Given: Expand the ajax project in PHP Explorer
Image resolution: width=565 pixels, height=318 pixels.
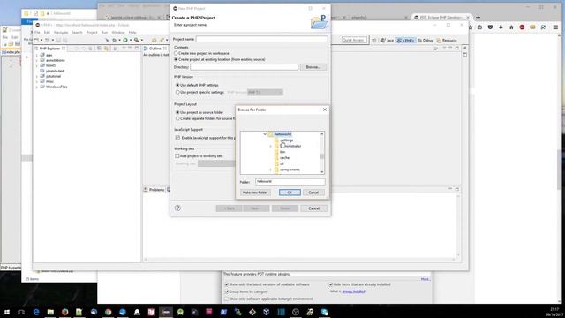Looking at the screenshot, I should (x=37, y=55).
